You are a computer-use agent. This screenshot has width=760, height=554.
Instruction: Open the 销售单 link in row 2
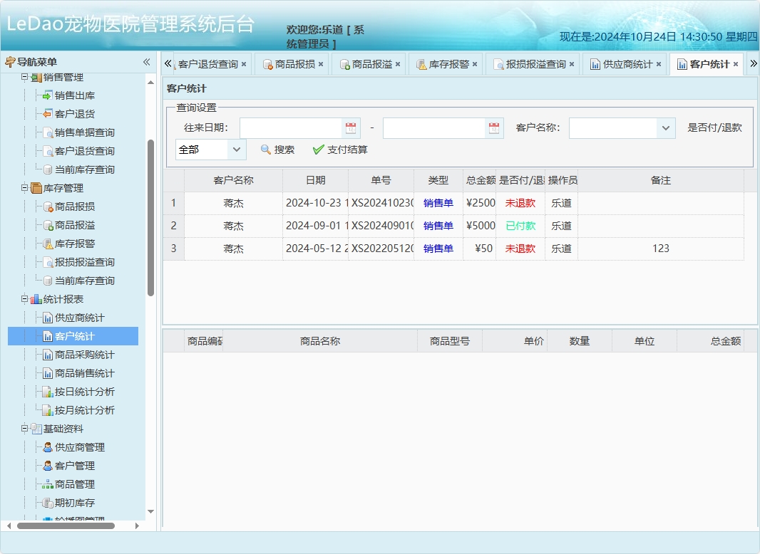pyautogui.click(x=438, y=226)
